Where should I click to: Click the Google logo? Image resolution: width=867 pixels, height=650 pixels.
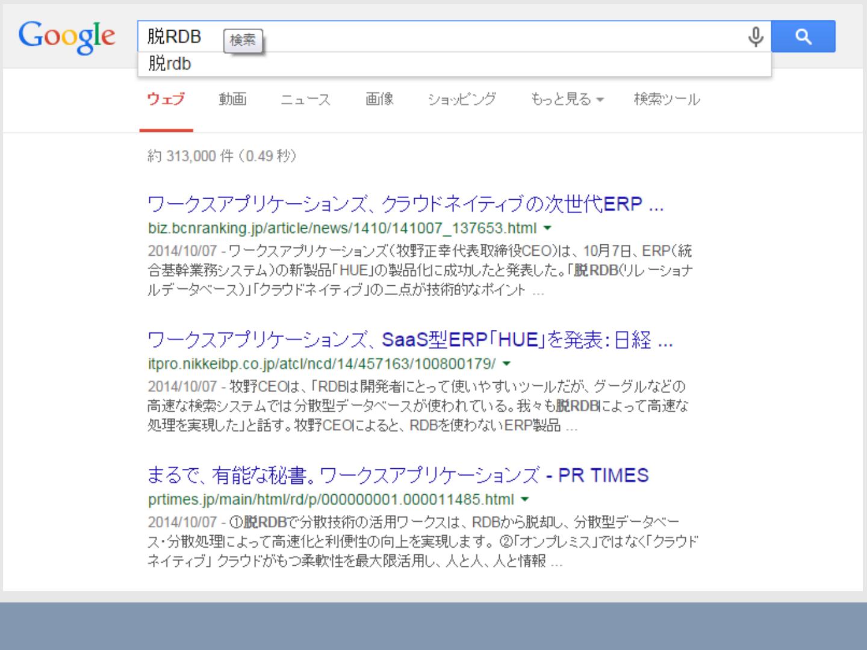click(67, 37)
